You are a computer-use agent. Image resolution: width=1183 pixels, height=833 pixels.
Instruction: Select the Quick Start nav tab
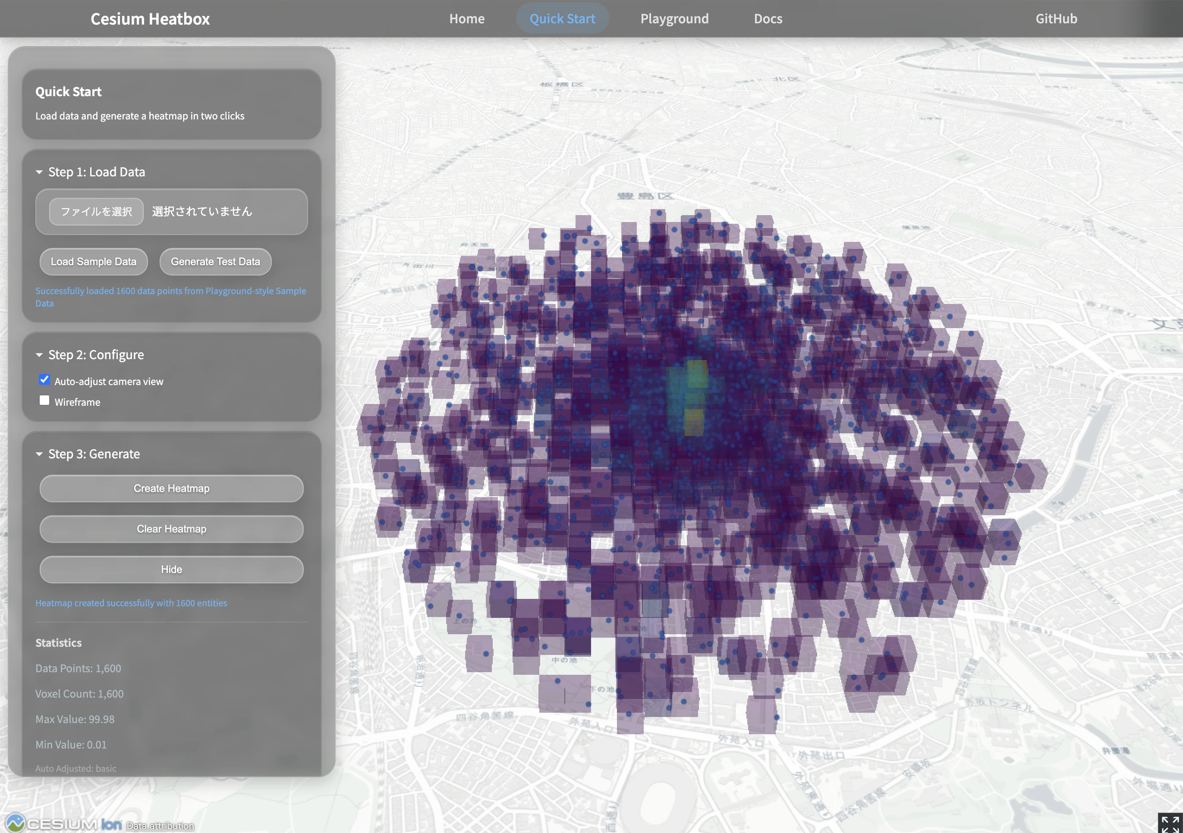(562, 19)
